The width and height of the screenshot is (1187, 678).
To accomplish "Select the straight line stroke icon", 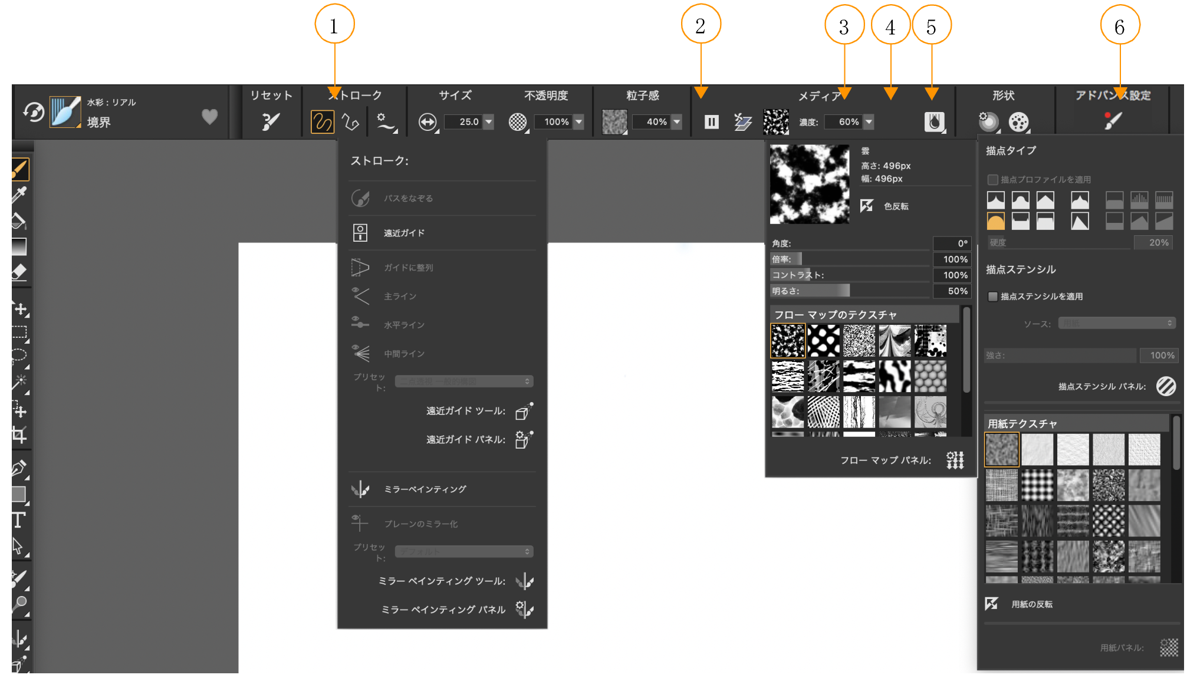I will click(x=351, y=122).
